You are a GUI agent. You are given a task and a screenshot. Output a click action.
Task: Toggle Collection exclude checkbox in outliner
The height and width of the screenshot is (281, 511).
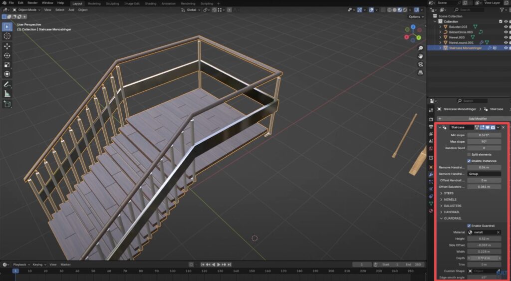tap(501, 21)
